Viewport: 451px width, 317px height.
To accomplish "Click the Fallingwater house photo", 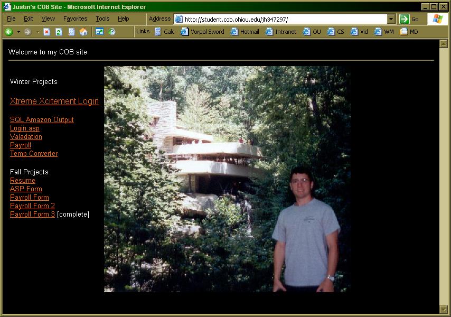I will [x=227, y=179].
